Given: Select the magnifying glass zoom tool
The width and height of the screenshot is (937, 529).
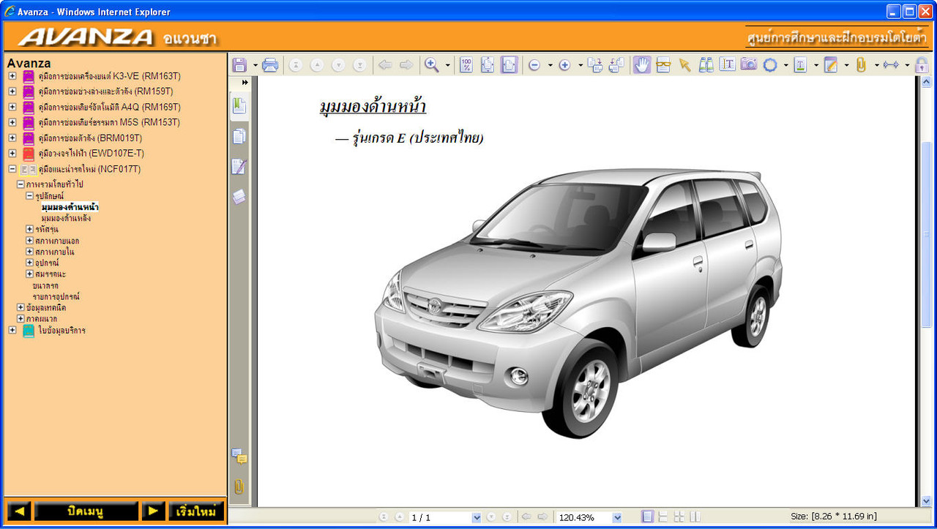Looking at the screenshot, I should pyautogui.click(x=432, y=65).
